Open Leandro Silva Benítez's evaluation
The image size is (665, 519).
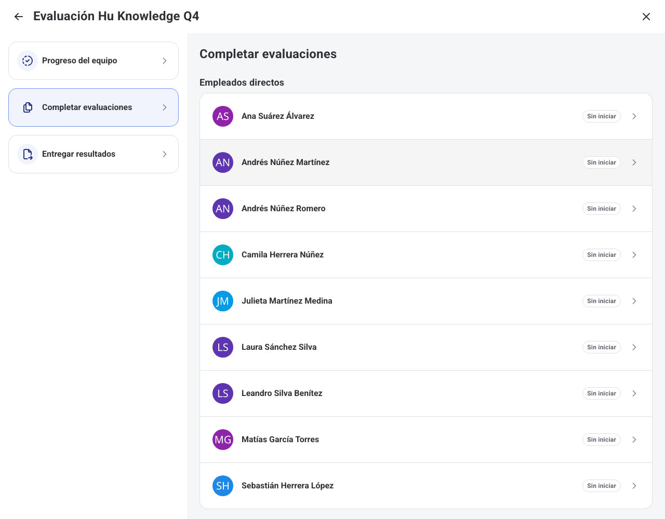pos(426,393)
